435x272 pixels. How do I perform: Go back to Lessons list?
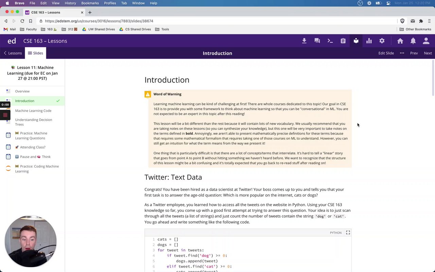click(x=13, y=53)
